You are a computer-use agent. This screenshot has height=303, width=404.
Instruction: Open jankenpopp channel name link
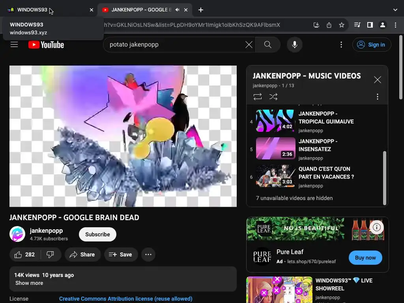(x=46, y=230)
